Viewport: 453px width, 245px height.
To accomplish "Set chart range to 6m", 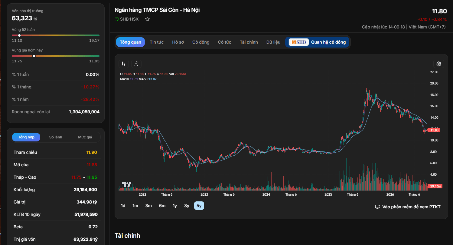I will (162, 206).
